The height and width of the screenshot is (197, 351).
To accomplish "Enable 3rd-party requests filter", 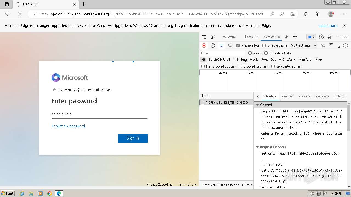I will point(273,66).
